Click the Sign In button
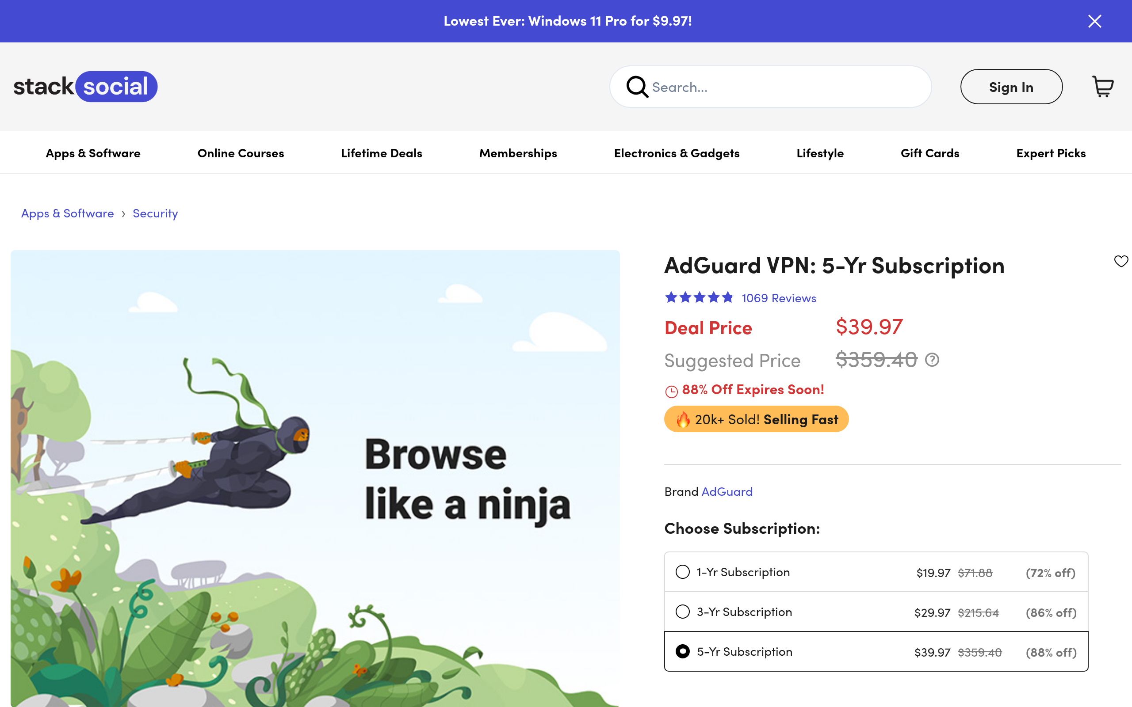Screen dimensions: 1132x707 point(1011,87)
